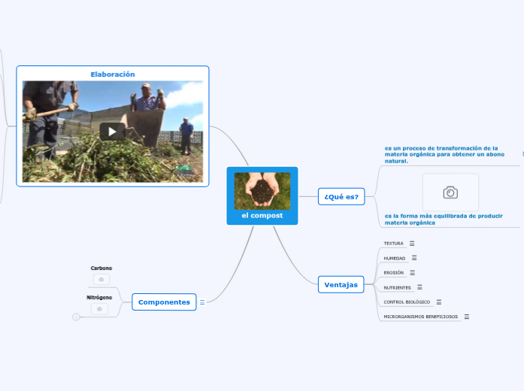Open notes icon beside TEXTURA

click(412, 244)
